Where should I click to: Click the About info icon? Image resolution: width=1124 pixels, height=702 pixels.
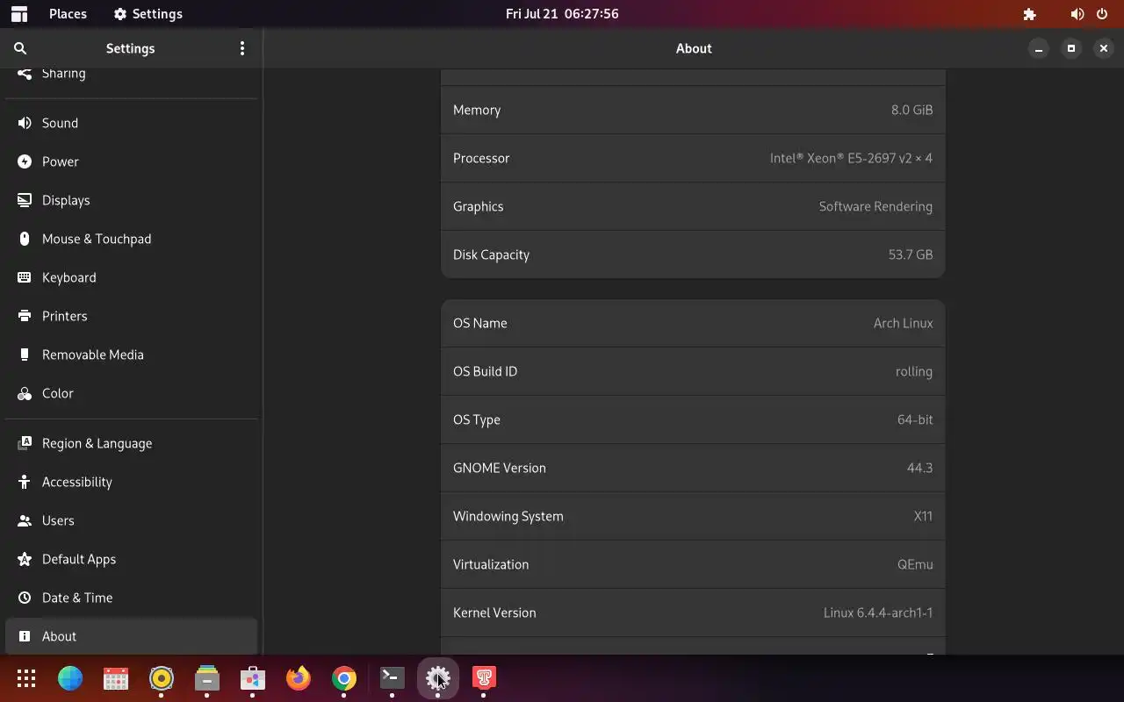coord(25,636)
